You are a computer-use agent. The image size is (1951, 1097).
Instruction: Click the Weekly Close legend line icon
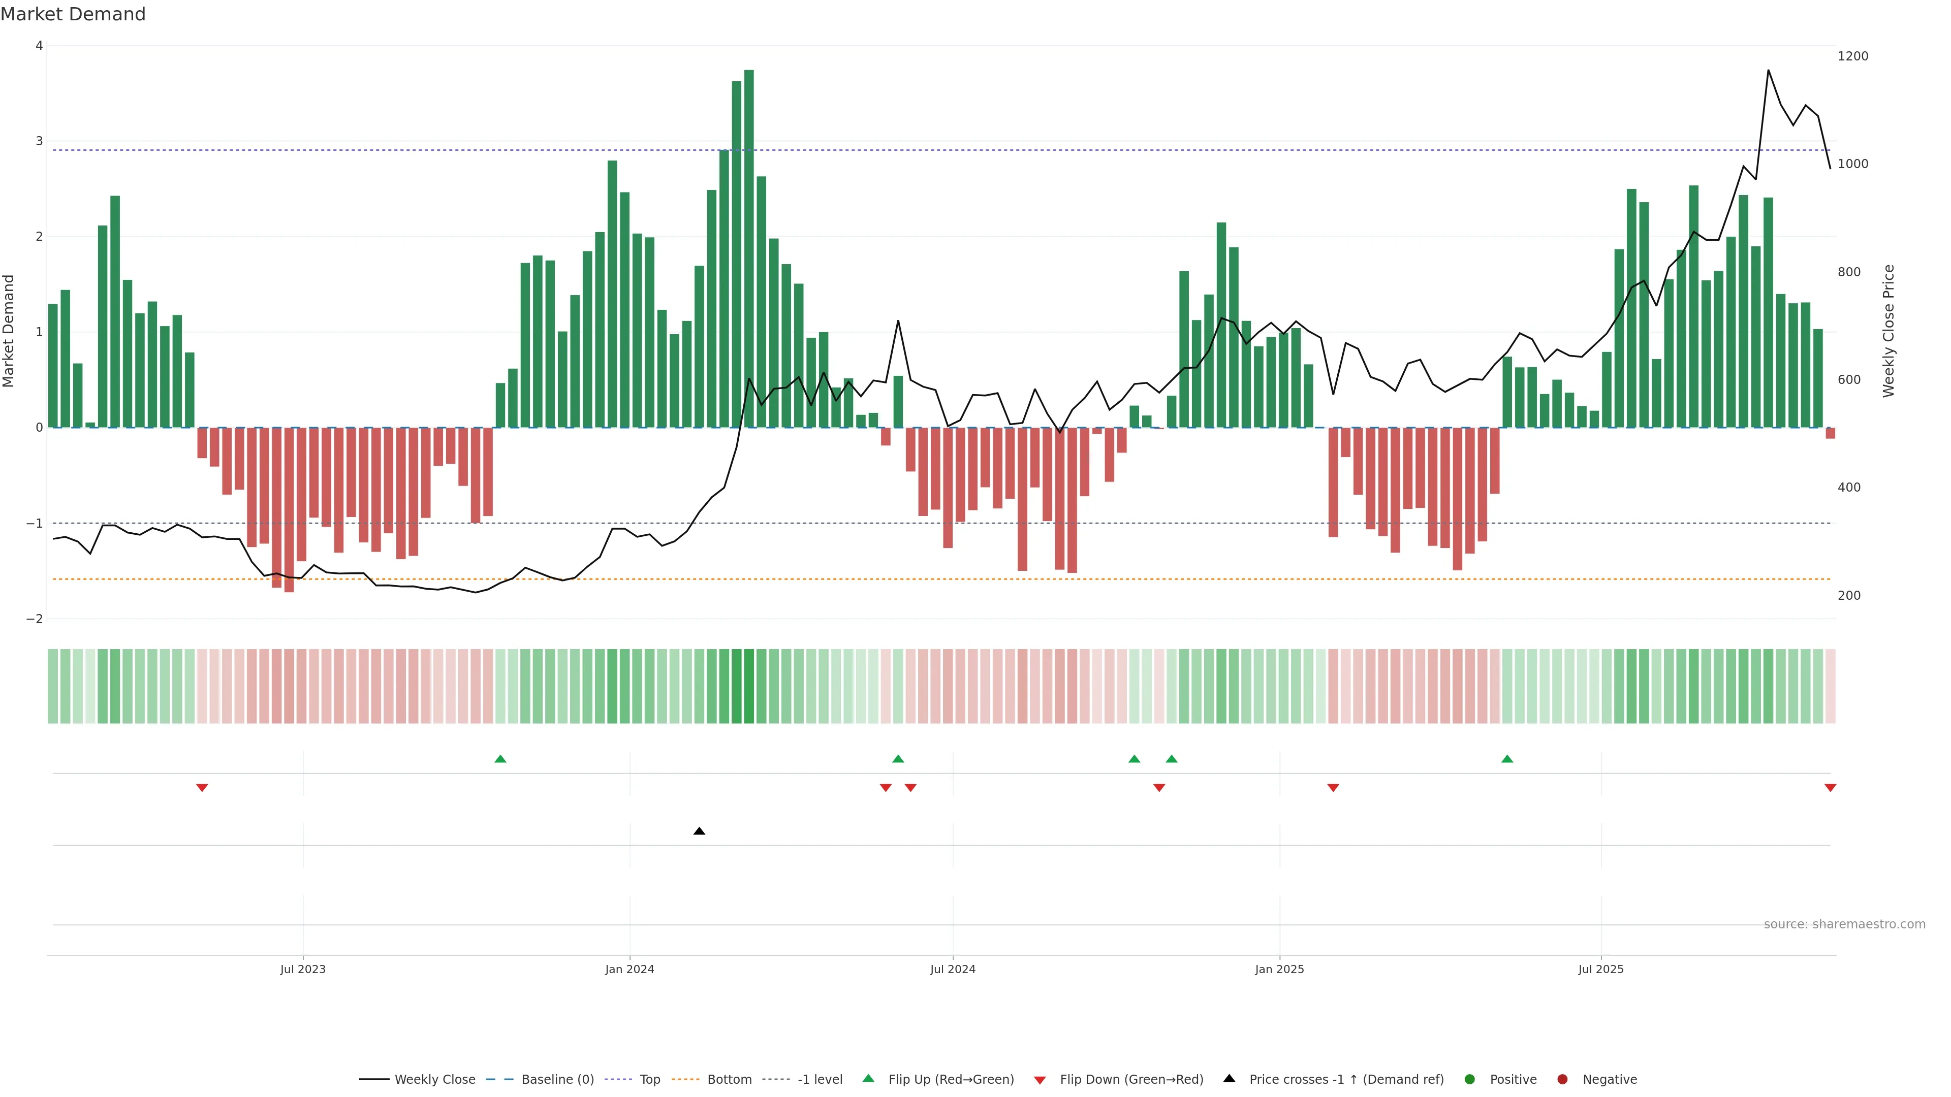point(374,1080)
